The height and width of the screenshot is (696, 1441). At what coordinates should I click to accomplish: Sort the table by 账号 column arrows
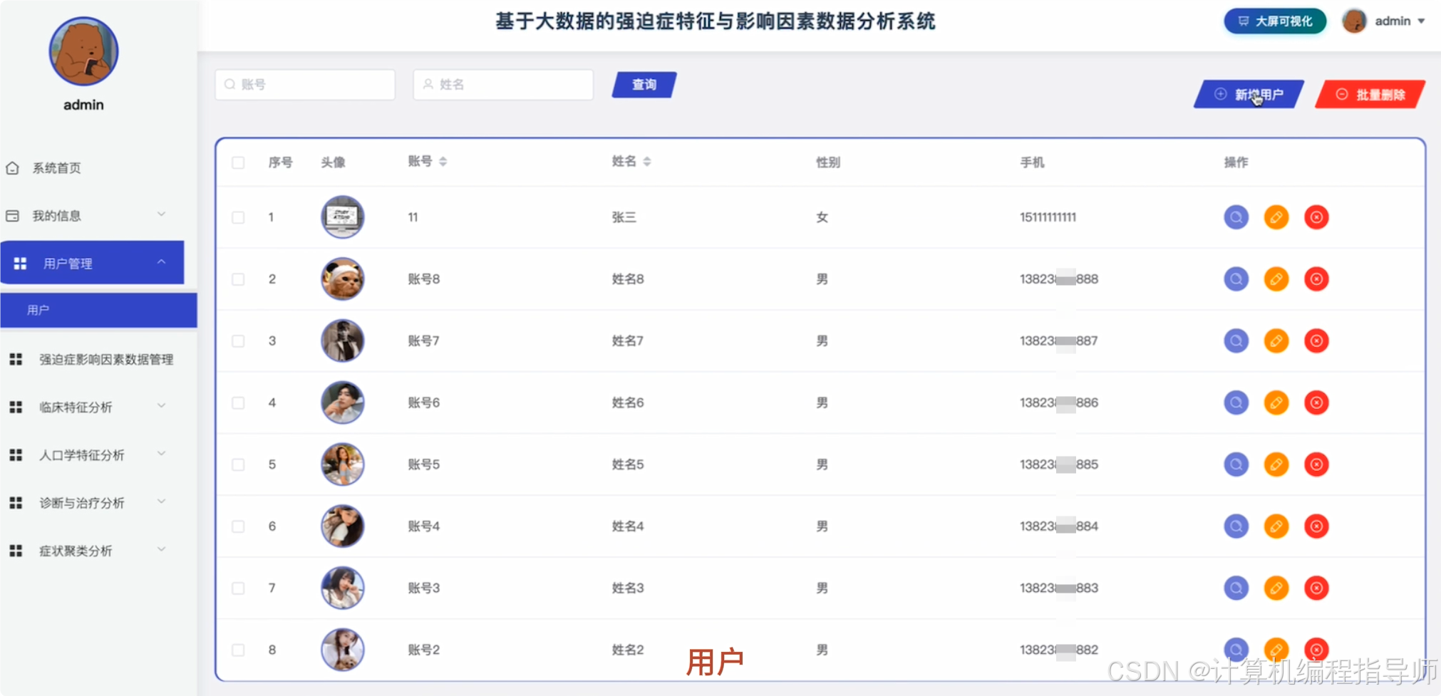click(x=443, y=162)
